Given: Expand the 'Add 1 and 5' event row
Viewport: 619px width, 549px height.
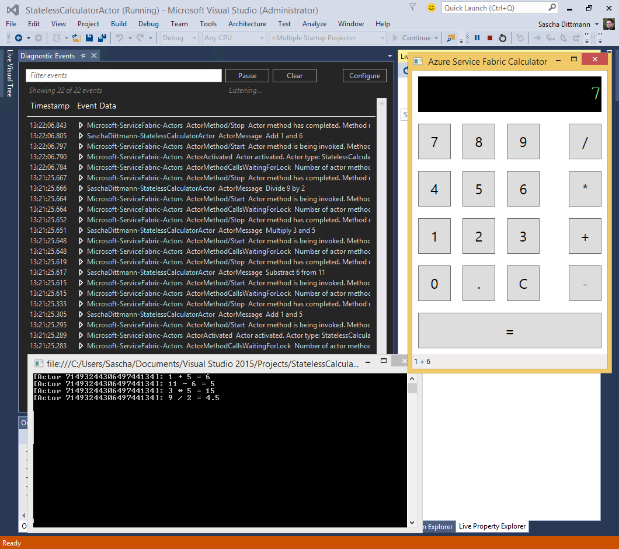Looking at the screenshot, I should tap(81, 314).
